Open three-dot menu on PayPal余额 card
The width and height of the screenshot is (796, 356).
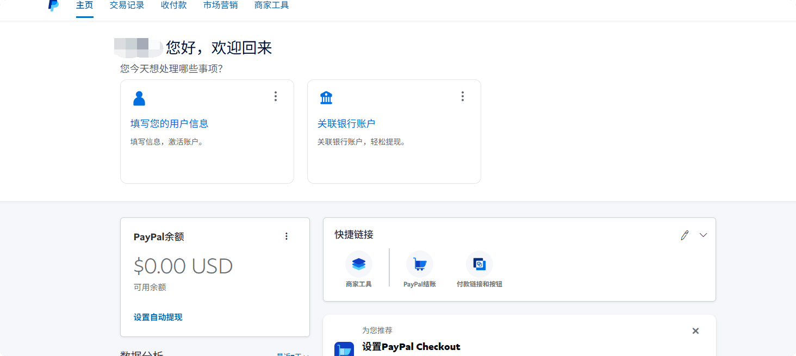click(x=287, y=236)
